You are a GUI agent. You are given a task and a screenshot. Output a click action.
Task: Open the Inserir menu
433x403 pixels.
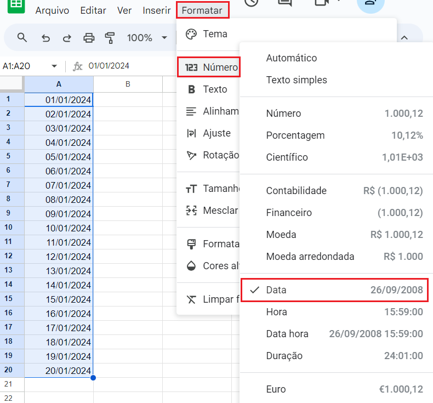click(x=157, y=10)
